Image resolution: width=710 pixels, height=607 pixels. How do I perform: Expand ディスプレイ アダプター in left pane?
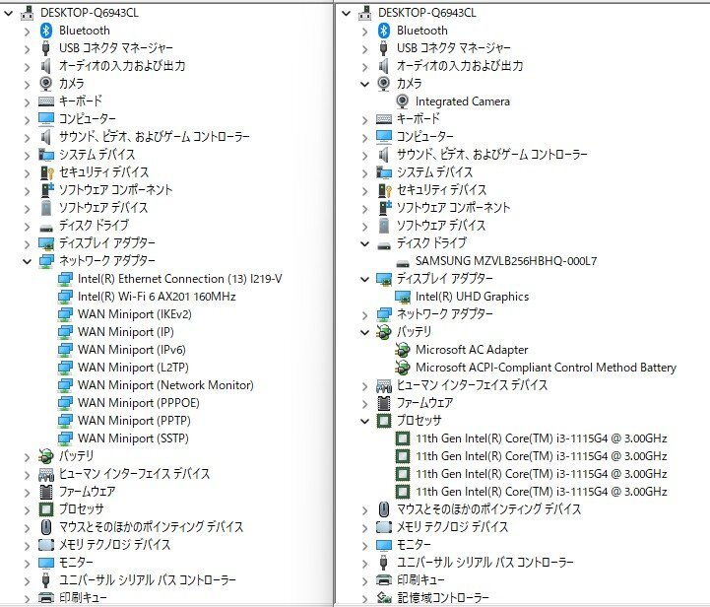coord(28,244)
